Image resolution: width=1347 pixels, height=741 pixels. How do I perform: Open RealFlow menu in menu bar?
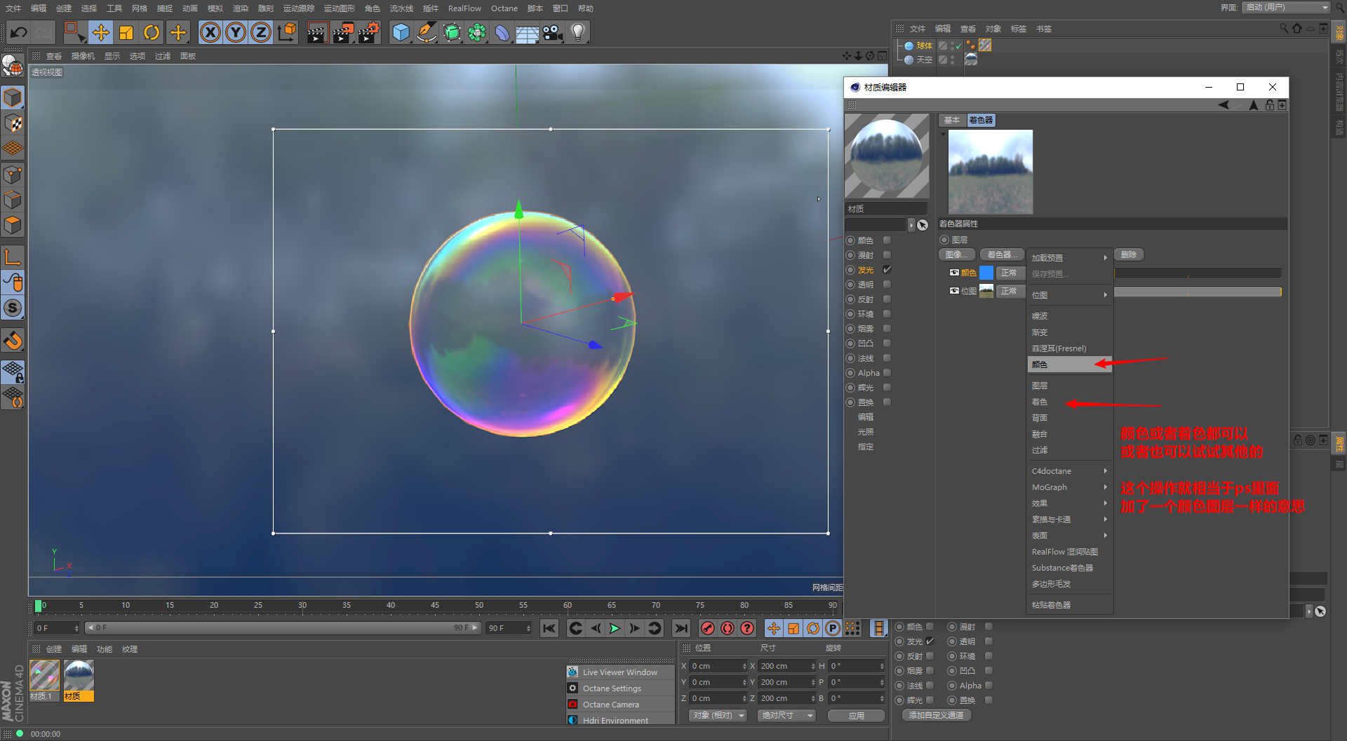point(464,8)
